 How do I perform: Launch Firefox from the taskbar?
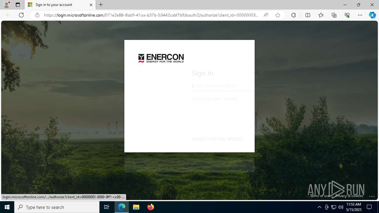(151, 207)
